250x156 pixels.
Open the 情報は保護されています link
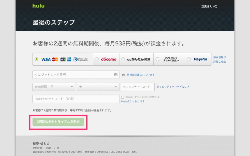[140, 75]
